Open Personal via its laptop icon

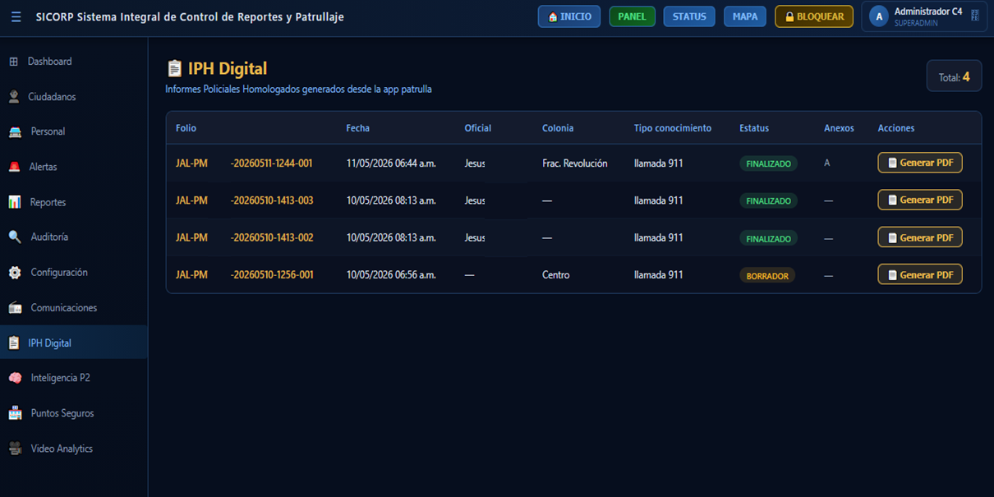tap(15, 131)
